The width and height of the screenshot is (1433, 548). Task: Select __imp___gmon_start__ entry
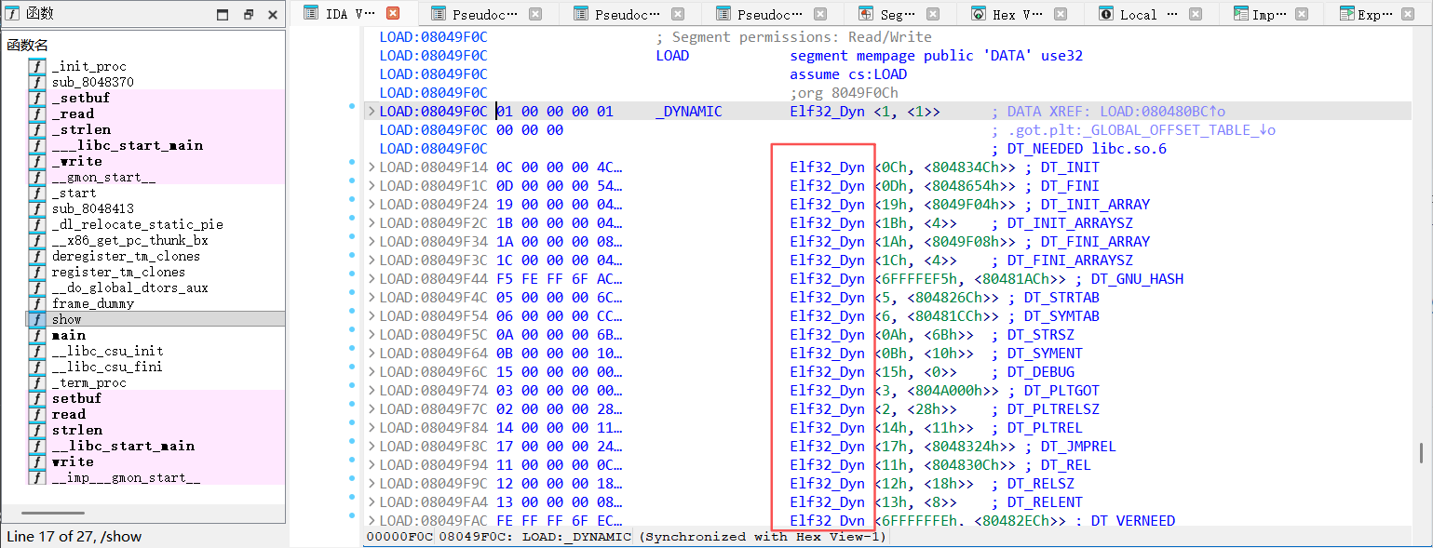coord(155,477)
